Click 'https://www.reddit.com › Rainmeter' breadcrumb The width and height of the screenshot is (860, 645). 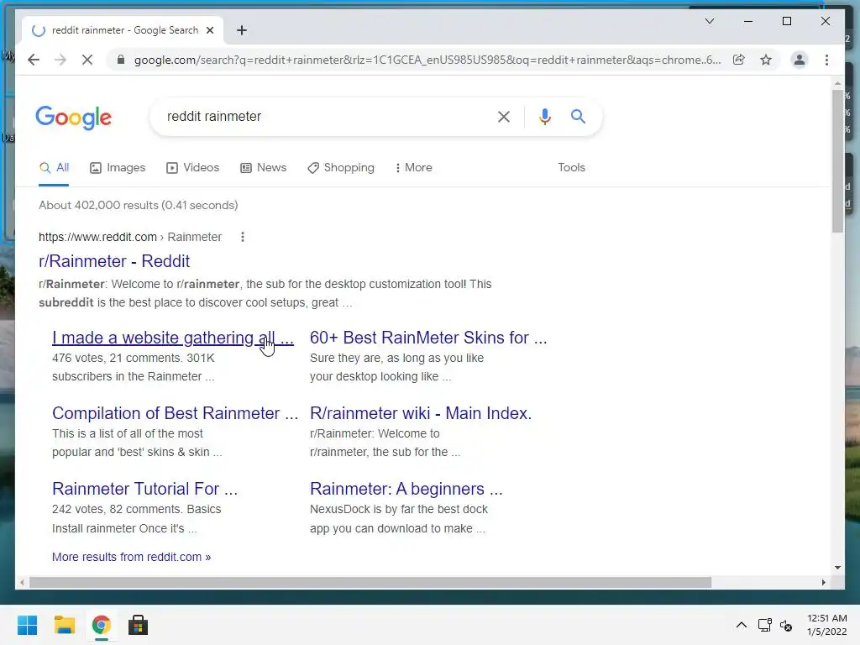[130, 237]
